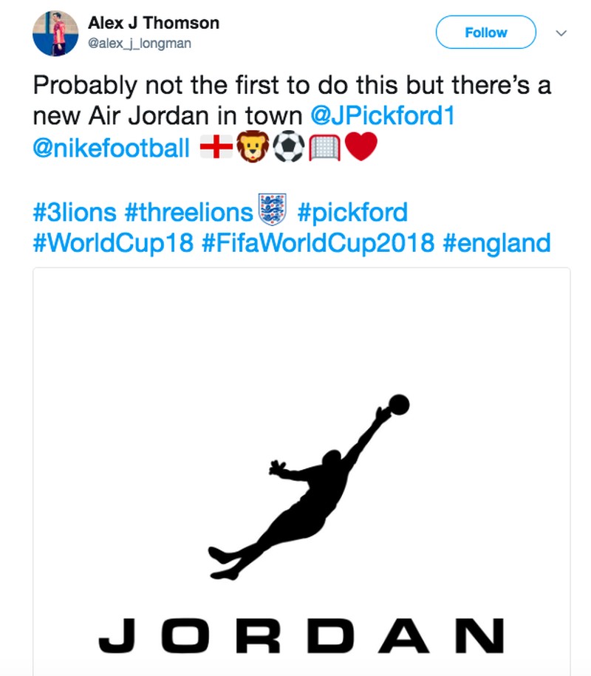Viewport: 591px width, 676px height.
Task: Click the Three Lions crest icon
Action: (x=273, y=209)
